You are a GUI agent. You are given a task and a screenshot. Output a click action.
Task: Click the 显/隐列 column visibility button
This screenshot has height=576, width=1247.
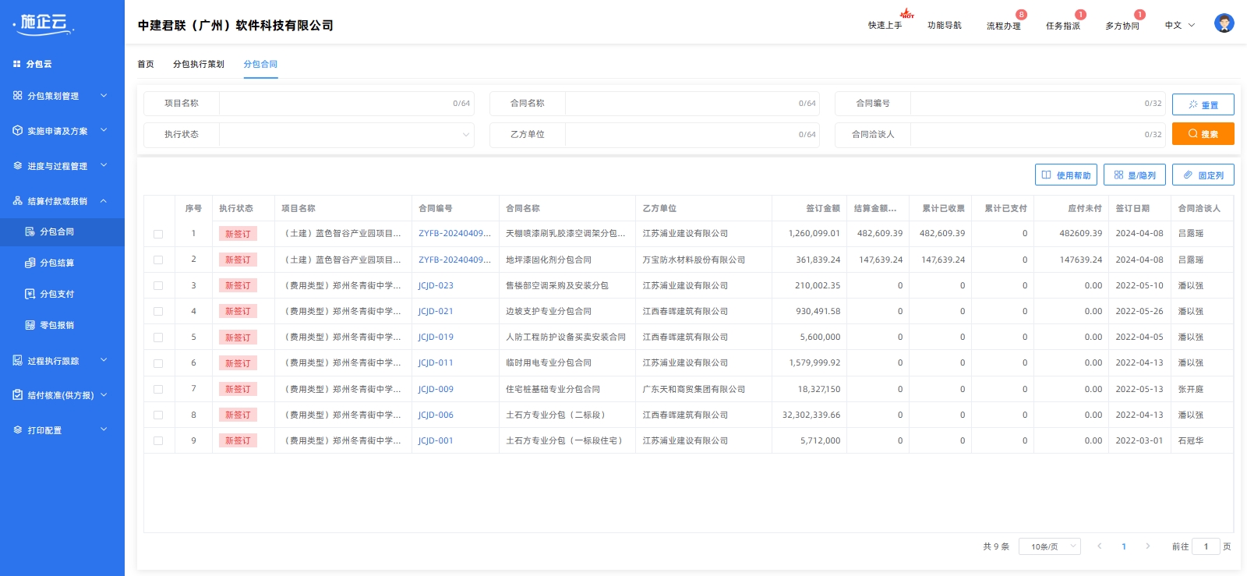pos(1134,175)
